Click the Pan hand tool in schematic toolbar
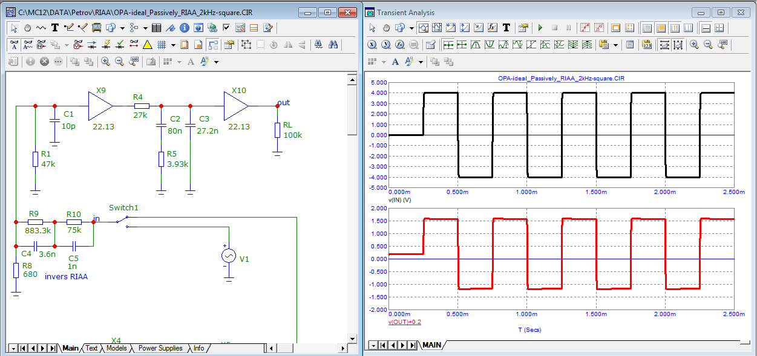This screenshot has width=757, height=356. point(28,27)
